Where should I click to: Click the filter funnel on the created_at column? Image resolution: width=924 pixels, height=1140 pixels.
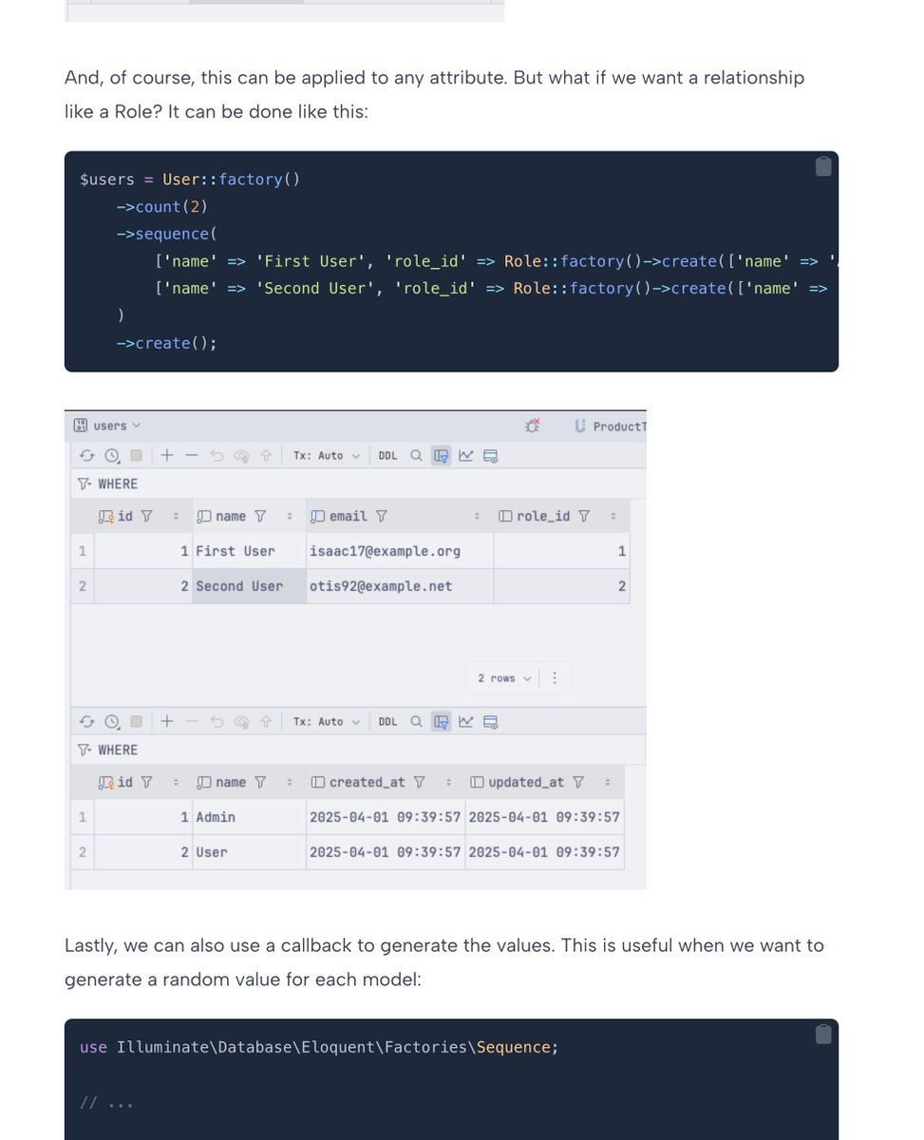pos(420,782)
